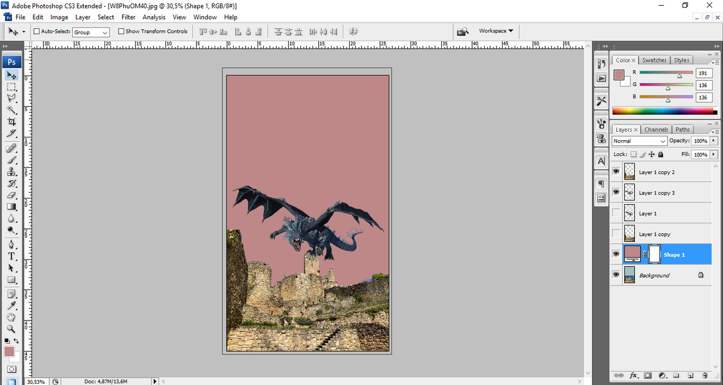Viewport: 723px width, 385px height.
Task: Select the History Brush tool
Action: coord(11,183)
